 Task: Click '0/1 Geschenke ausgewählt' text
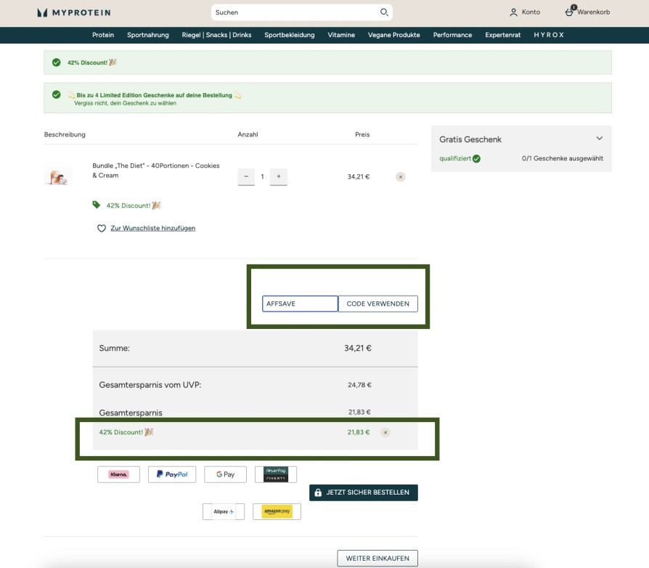point(562,158)
